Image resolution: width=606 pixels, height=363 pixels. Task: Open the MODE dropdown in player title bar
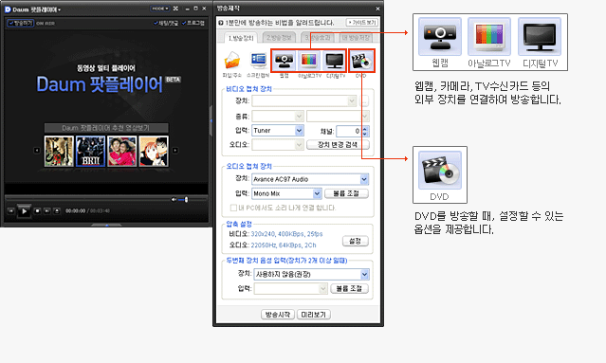coord(159,9)
